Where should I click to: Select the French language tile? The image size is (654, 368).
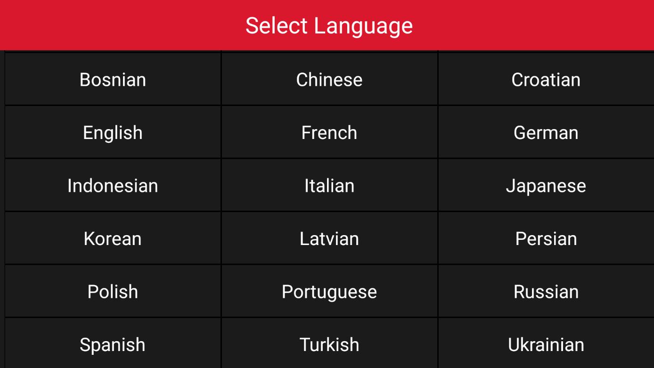329,132
